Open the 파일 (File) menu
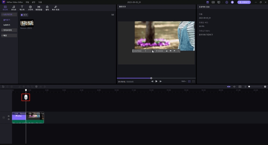 [27, 2]
